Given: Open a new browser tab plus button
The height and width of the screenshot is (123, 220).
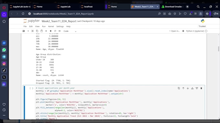Looking at the screenshot, I should [x=187, y=6].
